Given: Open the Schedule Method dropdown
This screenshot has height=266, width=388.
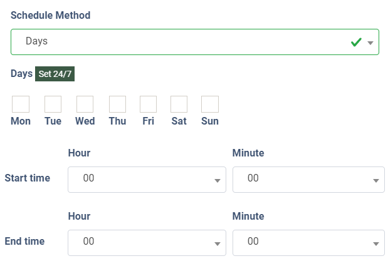Looking at the screenshot, I should [188, 42].
